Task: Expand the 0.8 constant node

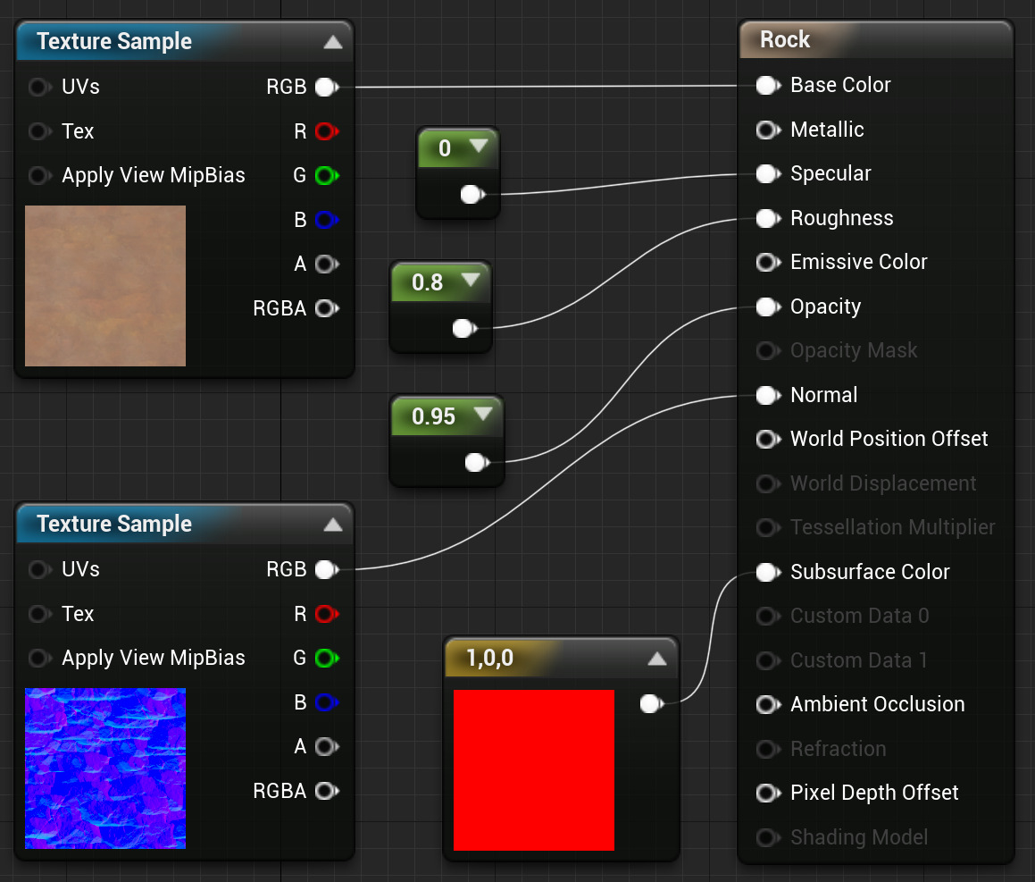Action: (x=472, y=282)
